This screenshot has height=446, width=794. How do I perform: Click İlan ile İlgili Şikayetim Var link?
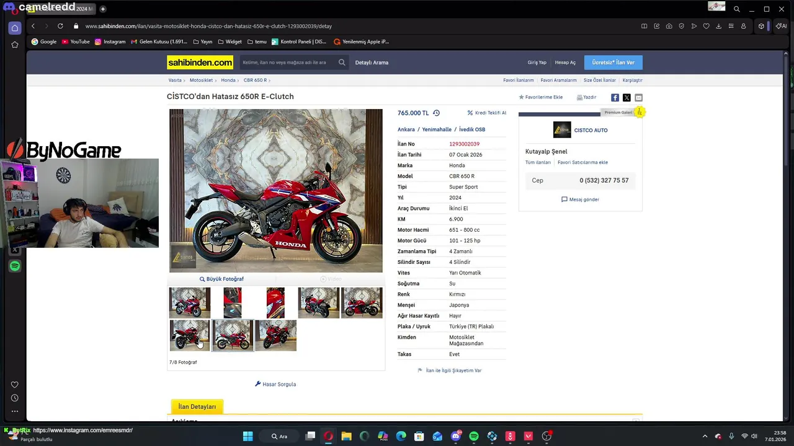[450, 370]
